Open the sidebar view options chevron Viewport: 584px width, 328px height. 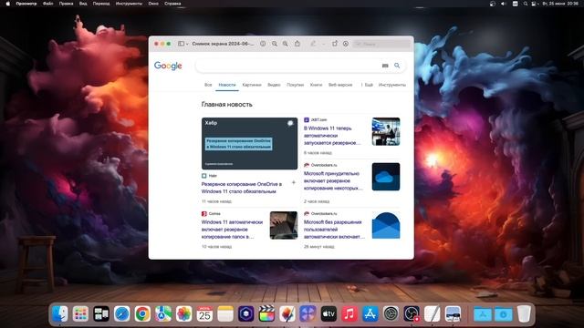187,44
